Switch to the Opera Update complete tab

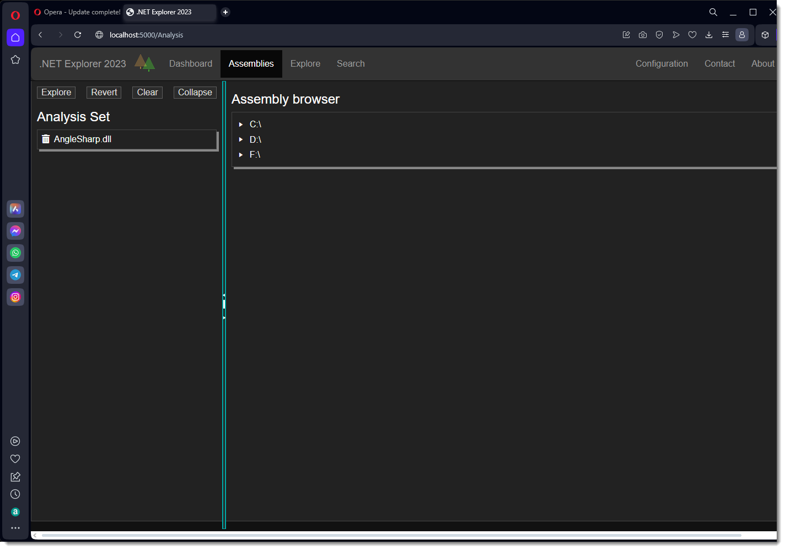point(77,12)
